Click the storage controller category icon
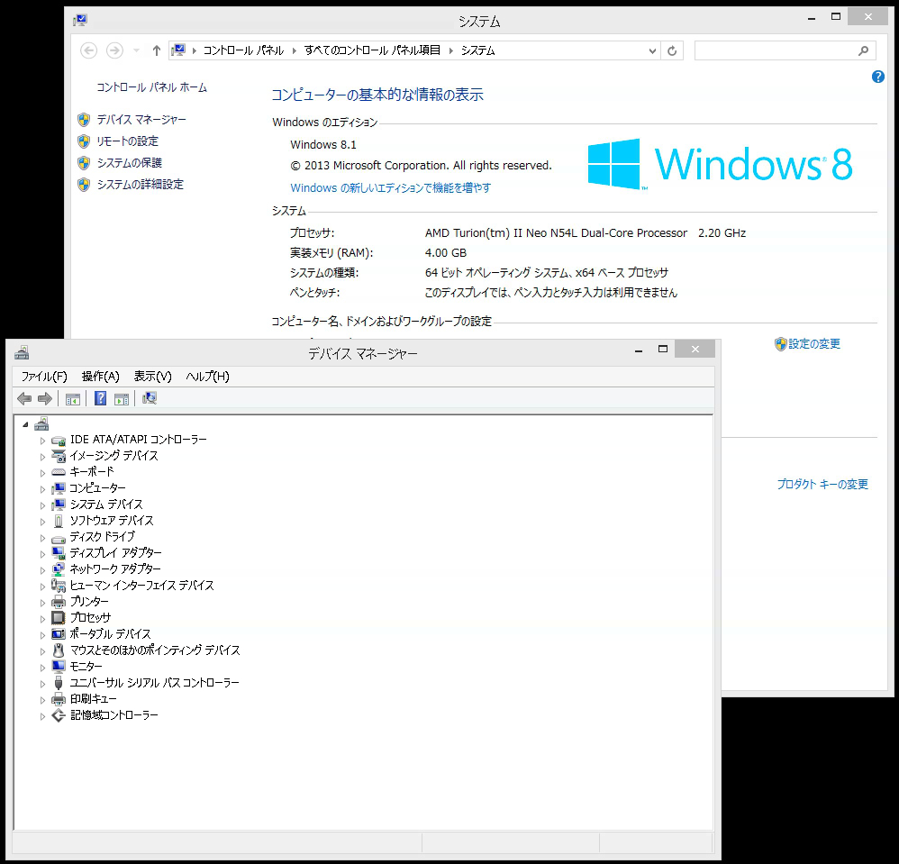Viewport: 899px width, 864px height. click(x=59, y=715)
